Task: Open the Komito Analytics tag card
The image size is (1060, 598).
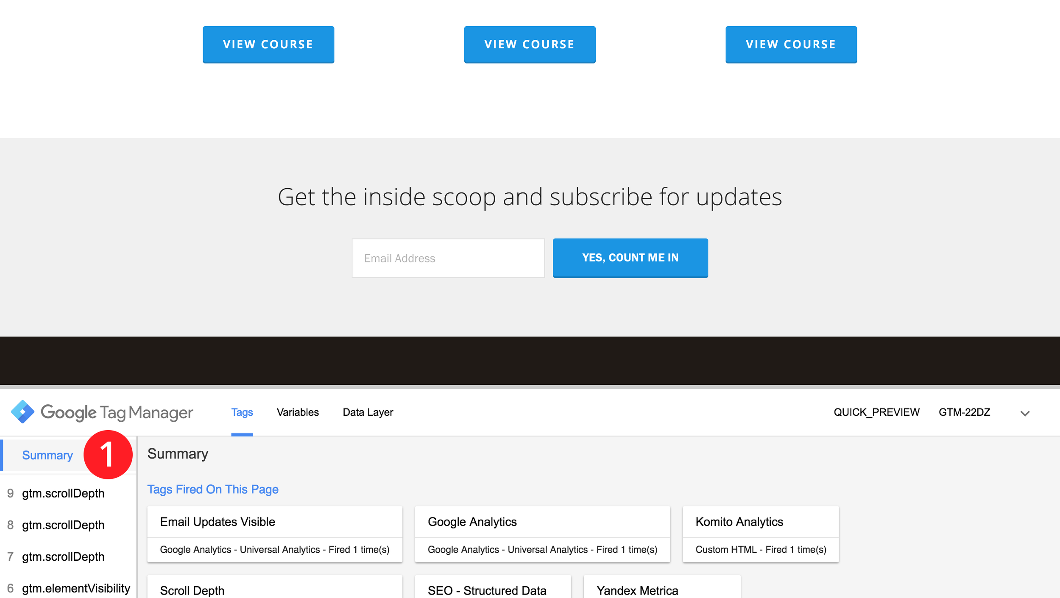Action: pos(760,534)
